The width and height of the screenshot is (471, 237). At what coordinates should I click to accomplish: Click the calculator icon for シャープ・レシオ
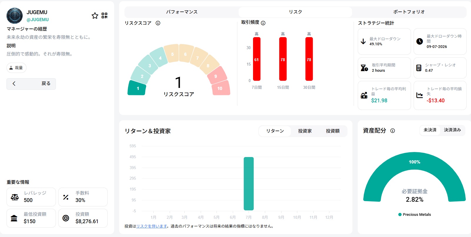click(419, 68)
